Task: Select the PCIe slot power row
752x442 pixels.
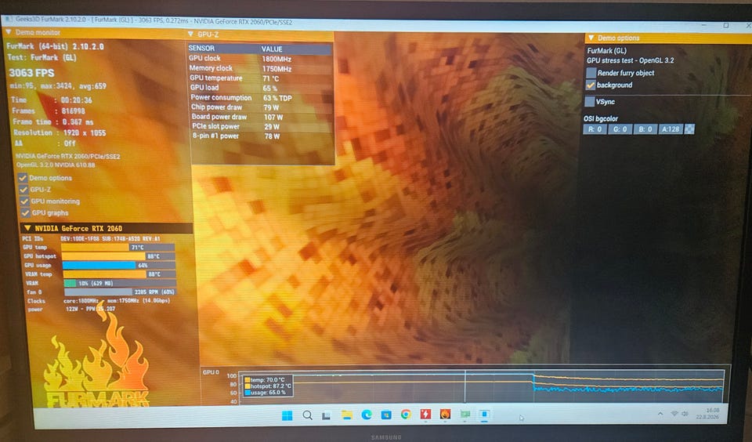Action: tap(262, 126)
